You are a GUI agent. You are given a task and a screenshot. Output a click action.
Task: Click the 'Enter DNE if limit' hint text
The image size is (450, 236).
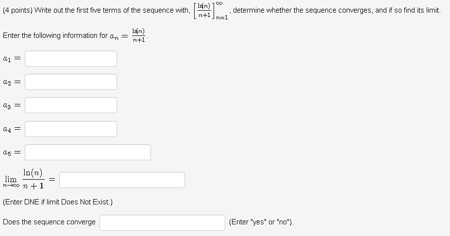58,202
